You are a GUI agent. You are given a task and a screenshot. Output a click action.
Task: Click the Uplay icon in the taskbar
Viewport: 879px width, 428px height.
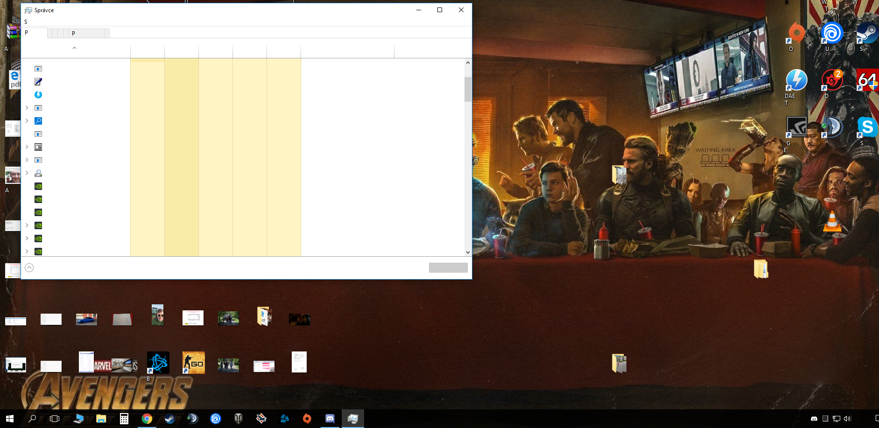pos(216,419)
